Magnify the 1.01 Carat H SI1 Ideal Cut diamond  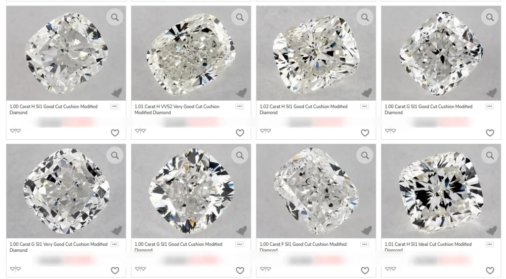490,155
